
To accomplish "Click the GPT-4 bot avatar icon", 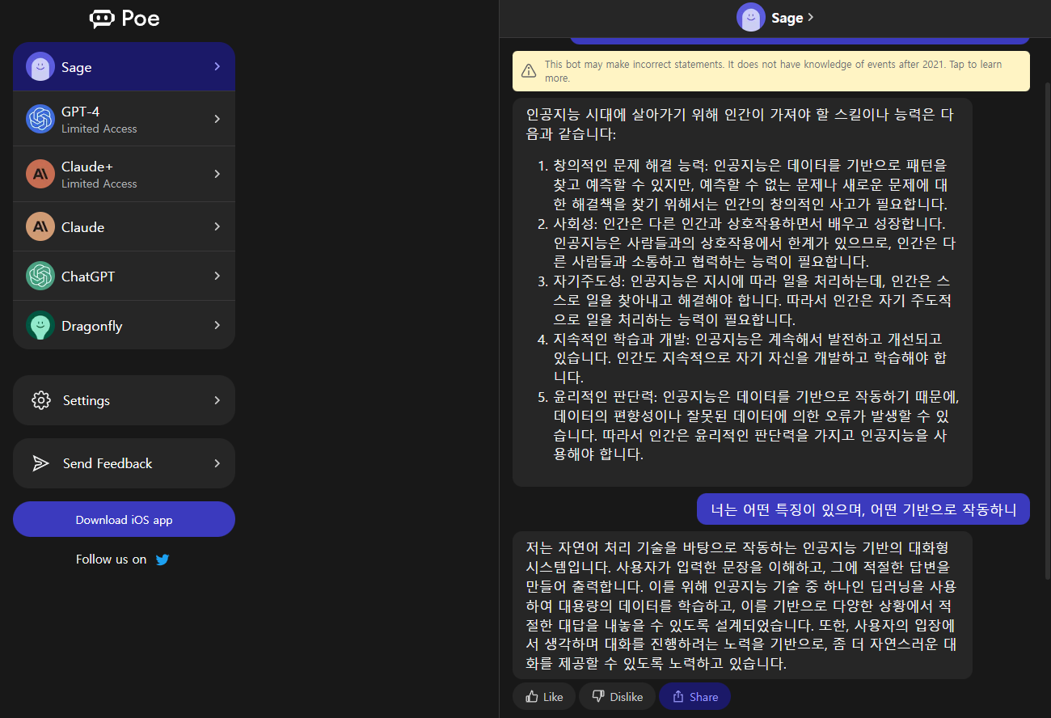I will pyautogui.click(x=40, y=119).
